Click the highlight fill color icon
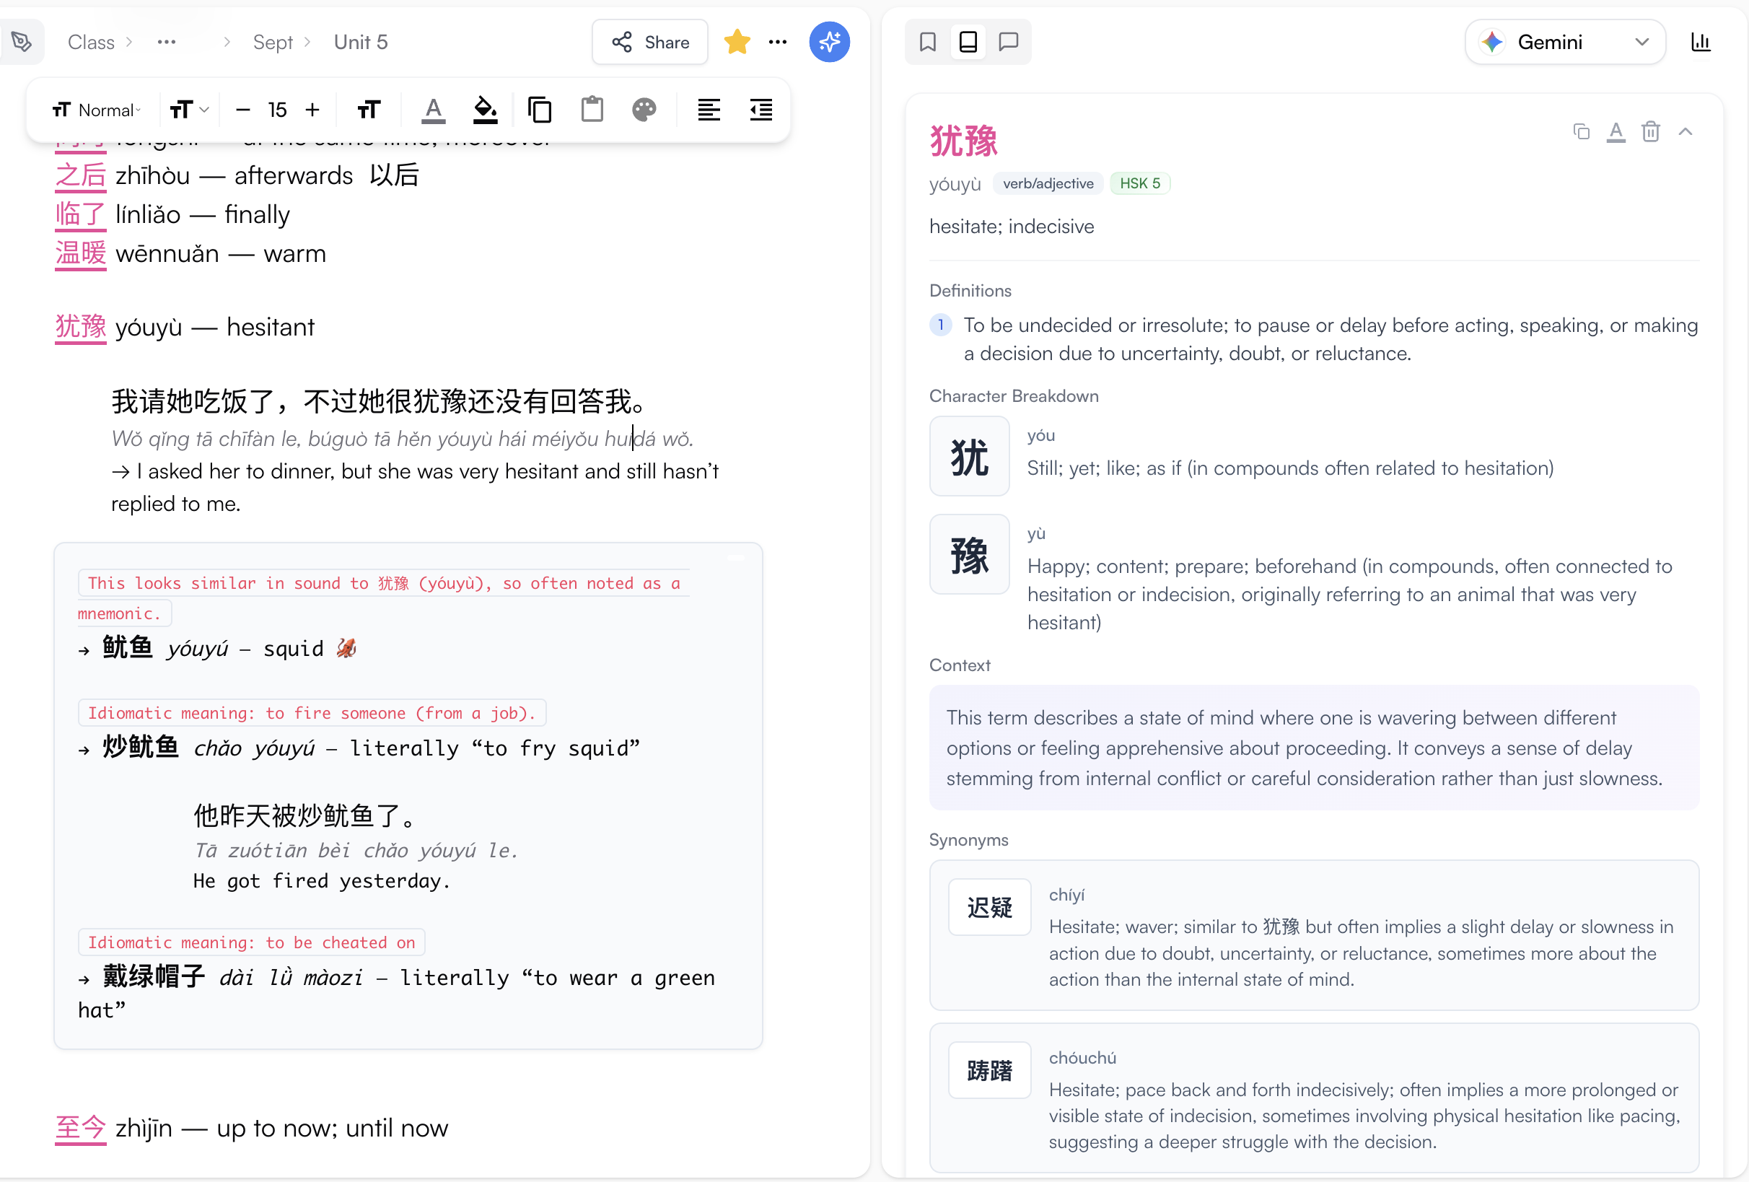Image resolution: width=1749 pixels, height=1182 pixels. pos(486,109)
